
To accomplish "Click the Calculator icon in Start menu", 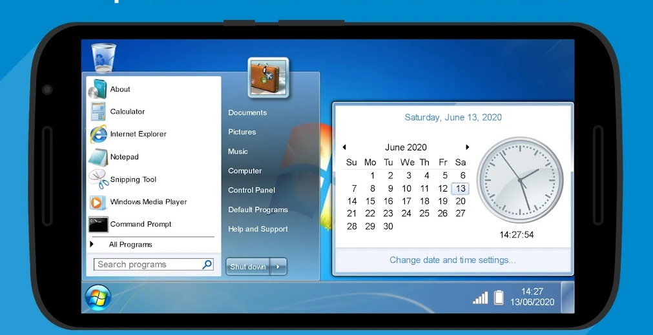I will click(x=98, y=112).
